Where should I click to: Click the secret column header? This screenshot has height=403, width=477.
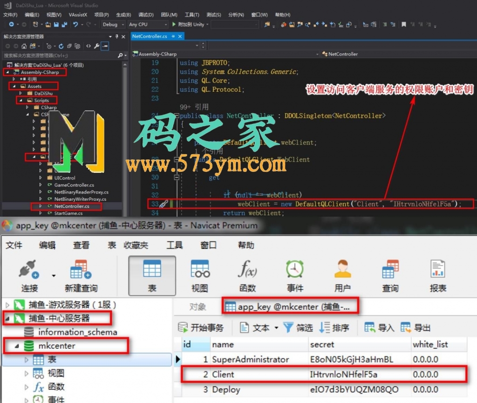(360, 344)
